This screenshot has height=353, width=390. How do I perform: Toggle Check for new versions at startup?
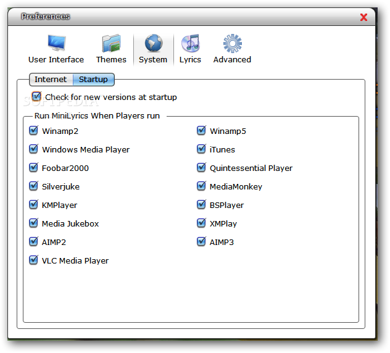click(x=36, y=96)
